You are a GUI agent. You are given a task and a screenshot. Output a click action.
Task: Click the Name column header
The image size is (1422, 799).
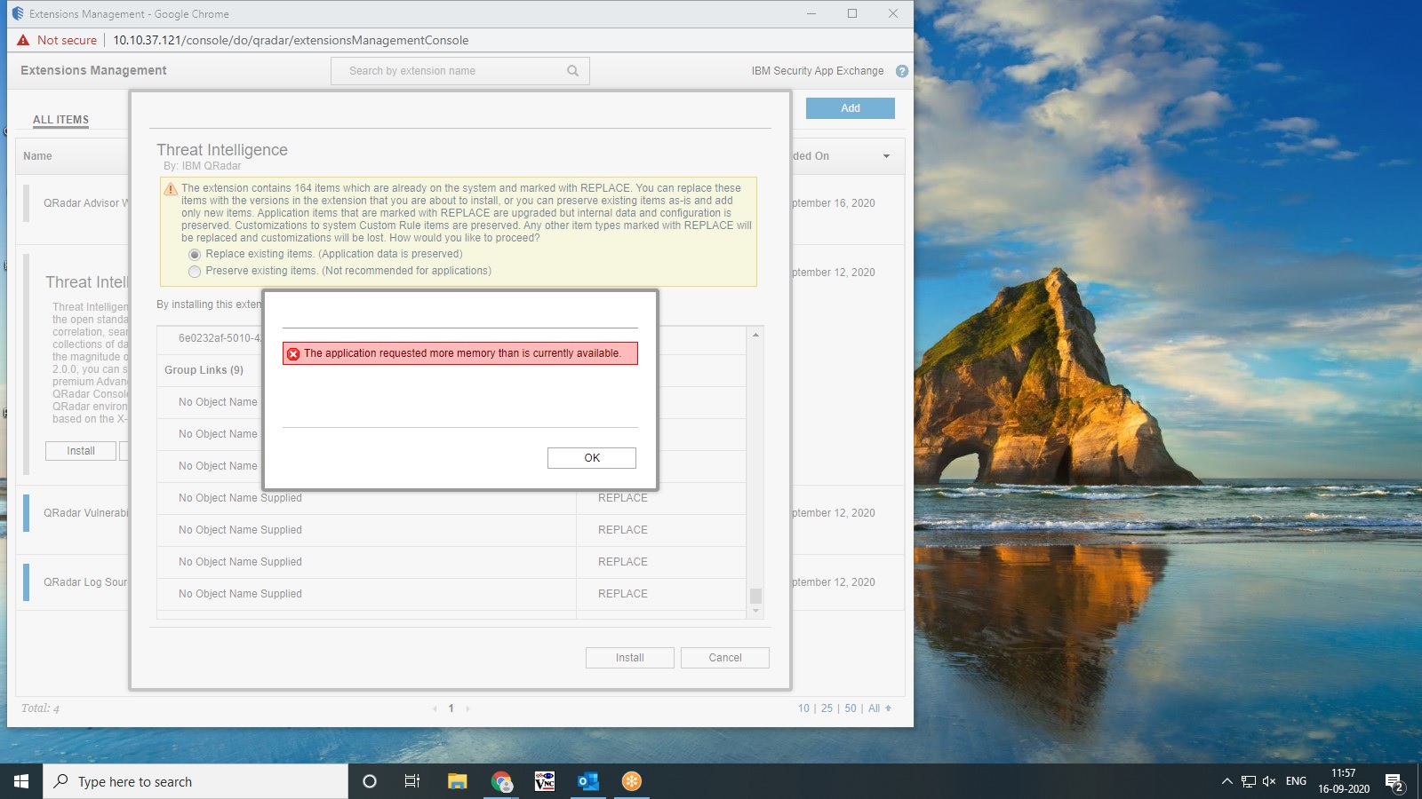click(37, 156)
